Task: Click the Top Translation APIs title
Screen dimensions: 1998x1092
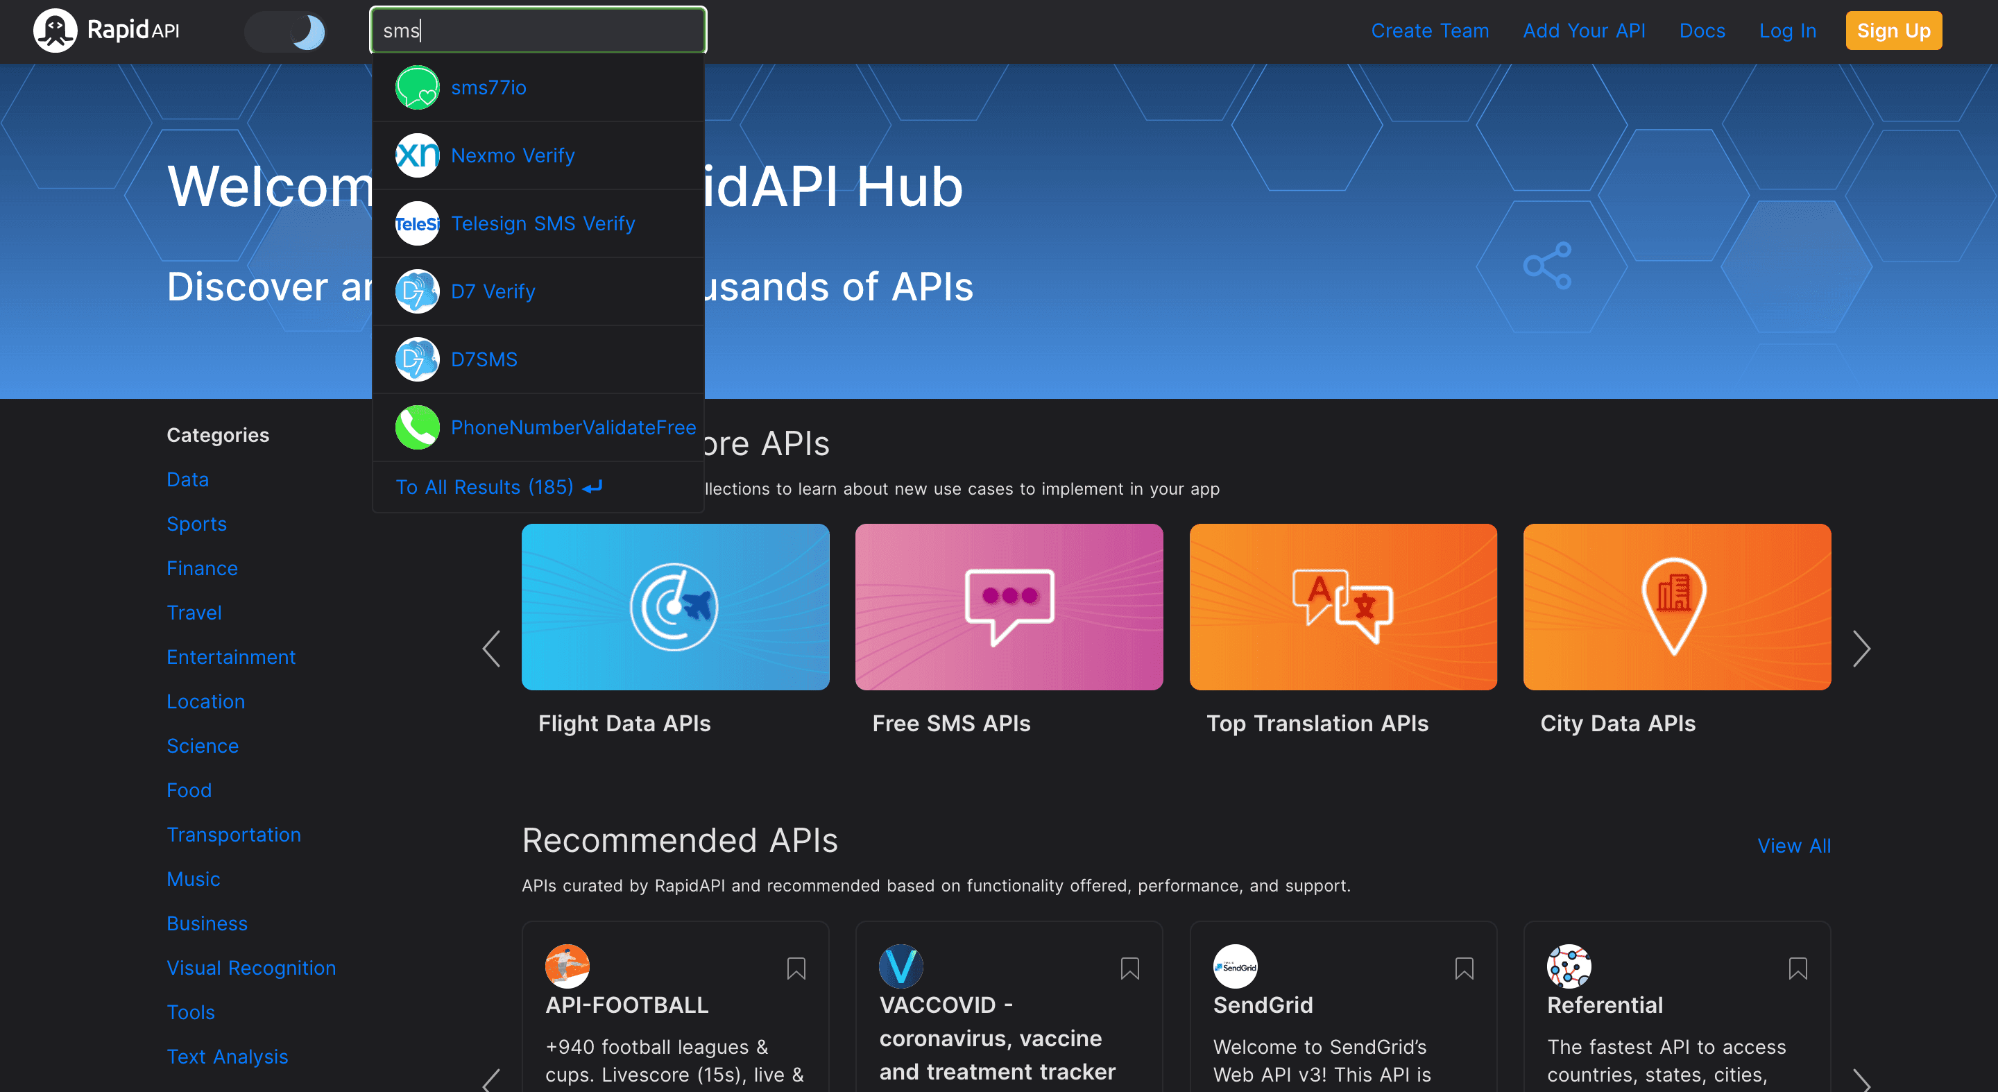Action: 1318,724
